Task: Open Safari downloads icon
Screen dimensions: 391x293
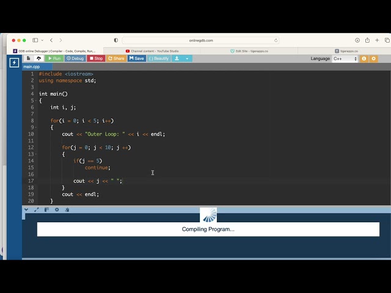Action: point(357,40)
